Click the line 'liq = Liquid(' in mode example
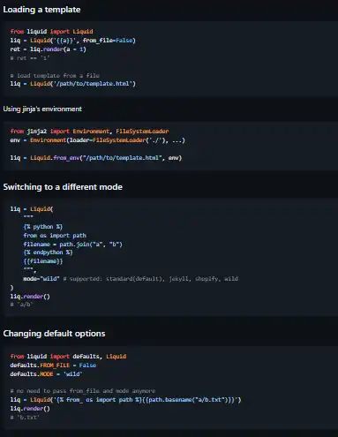 pyautogui.click(x=32, y=209)
